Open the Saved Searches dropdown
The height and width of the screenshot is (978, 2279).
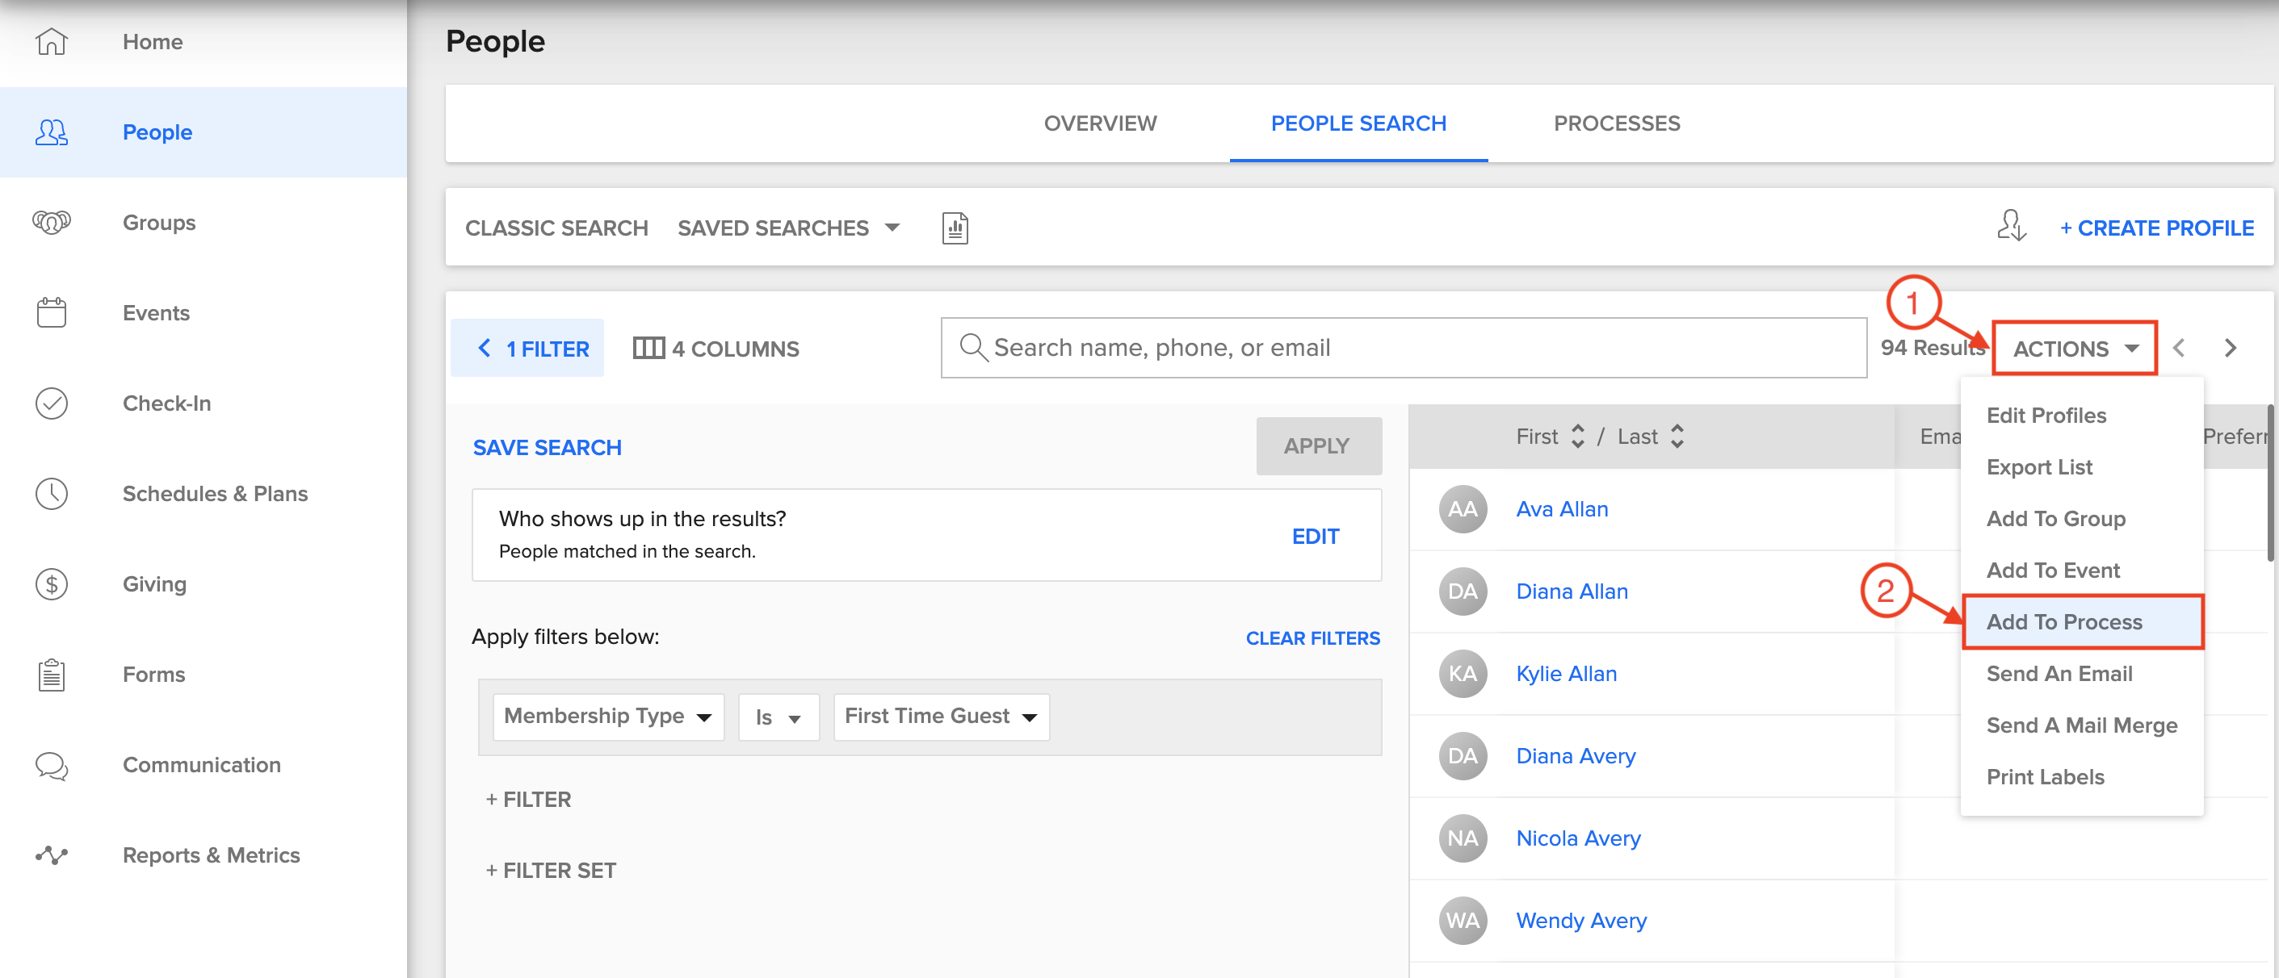[788, 228]
